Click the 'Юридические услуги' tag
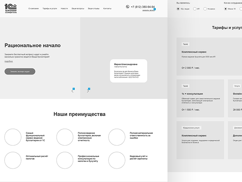This screenshot has width=242, height=182. tap(191, 128)
